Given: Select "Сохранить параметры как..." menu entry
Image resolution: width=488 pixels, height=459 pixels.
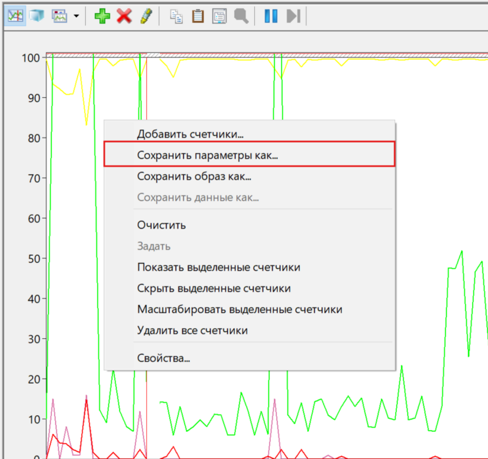Looking at the screenshot, I should click(207, 155).
